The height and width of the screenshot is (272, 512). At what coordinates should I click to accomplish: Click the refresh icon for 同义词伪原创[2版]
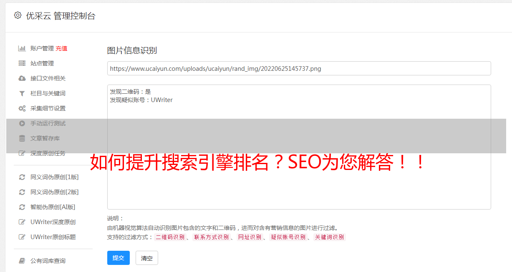tap(22, 192)
